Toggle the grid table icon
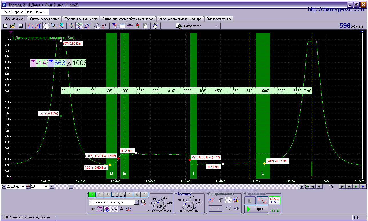The width and height of the screenshot is (368, 221). pos(122,26)
